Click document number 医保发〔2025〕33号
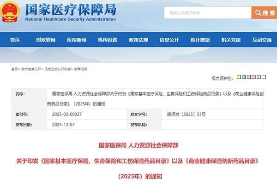The image size is (277, 184). click(186, 114)
